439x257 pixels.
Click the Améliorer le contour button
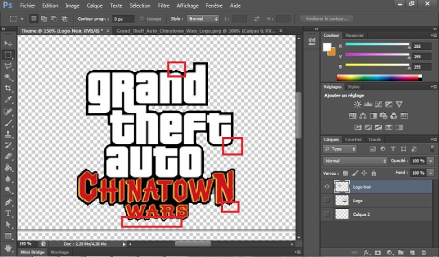(x=327, y=19)
